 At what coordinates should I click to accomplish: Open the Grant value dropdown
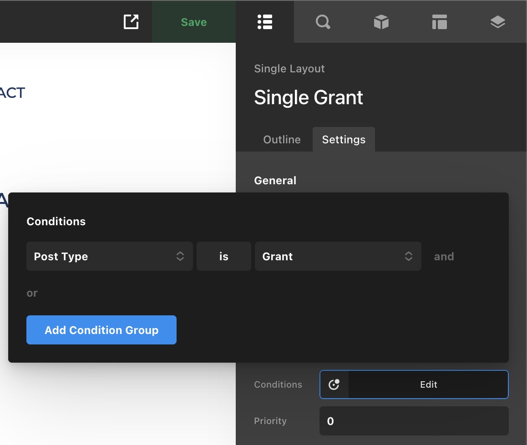(338, 257)
